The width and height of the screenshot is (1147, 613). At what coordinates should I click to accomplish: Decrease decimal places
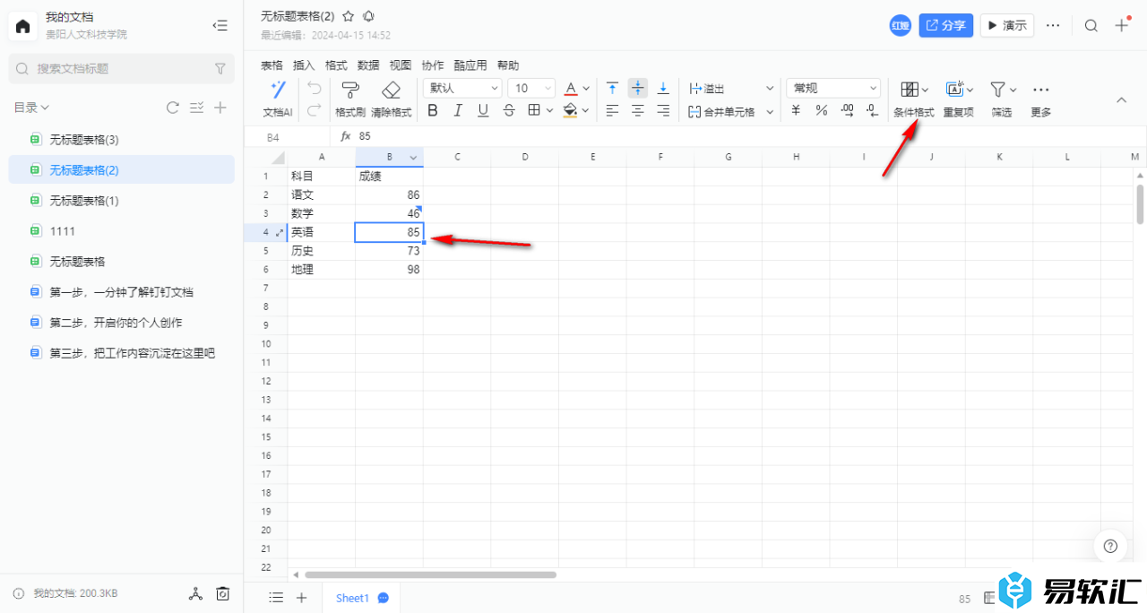coord(872,110)
